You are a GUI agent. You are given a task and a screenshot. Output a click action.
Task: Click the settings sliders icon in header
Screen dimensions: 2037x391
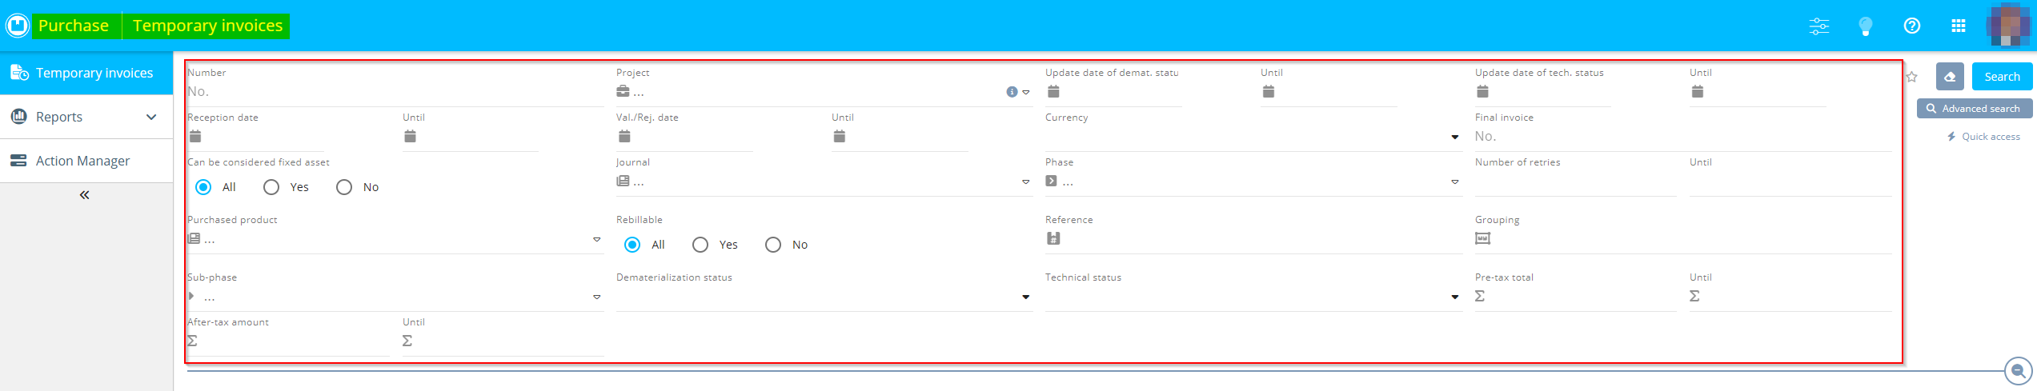(x=1818, y=26)
